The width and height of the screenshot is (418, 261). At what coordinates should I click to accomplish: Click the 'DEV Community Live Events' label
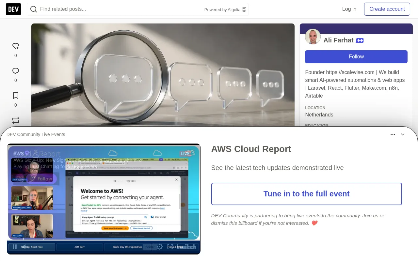[x=36, y=134]
